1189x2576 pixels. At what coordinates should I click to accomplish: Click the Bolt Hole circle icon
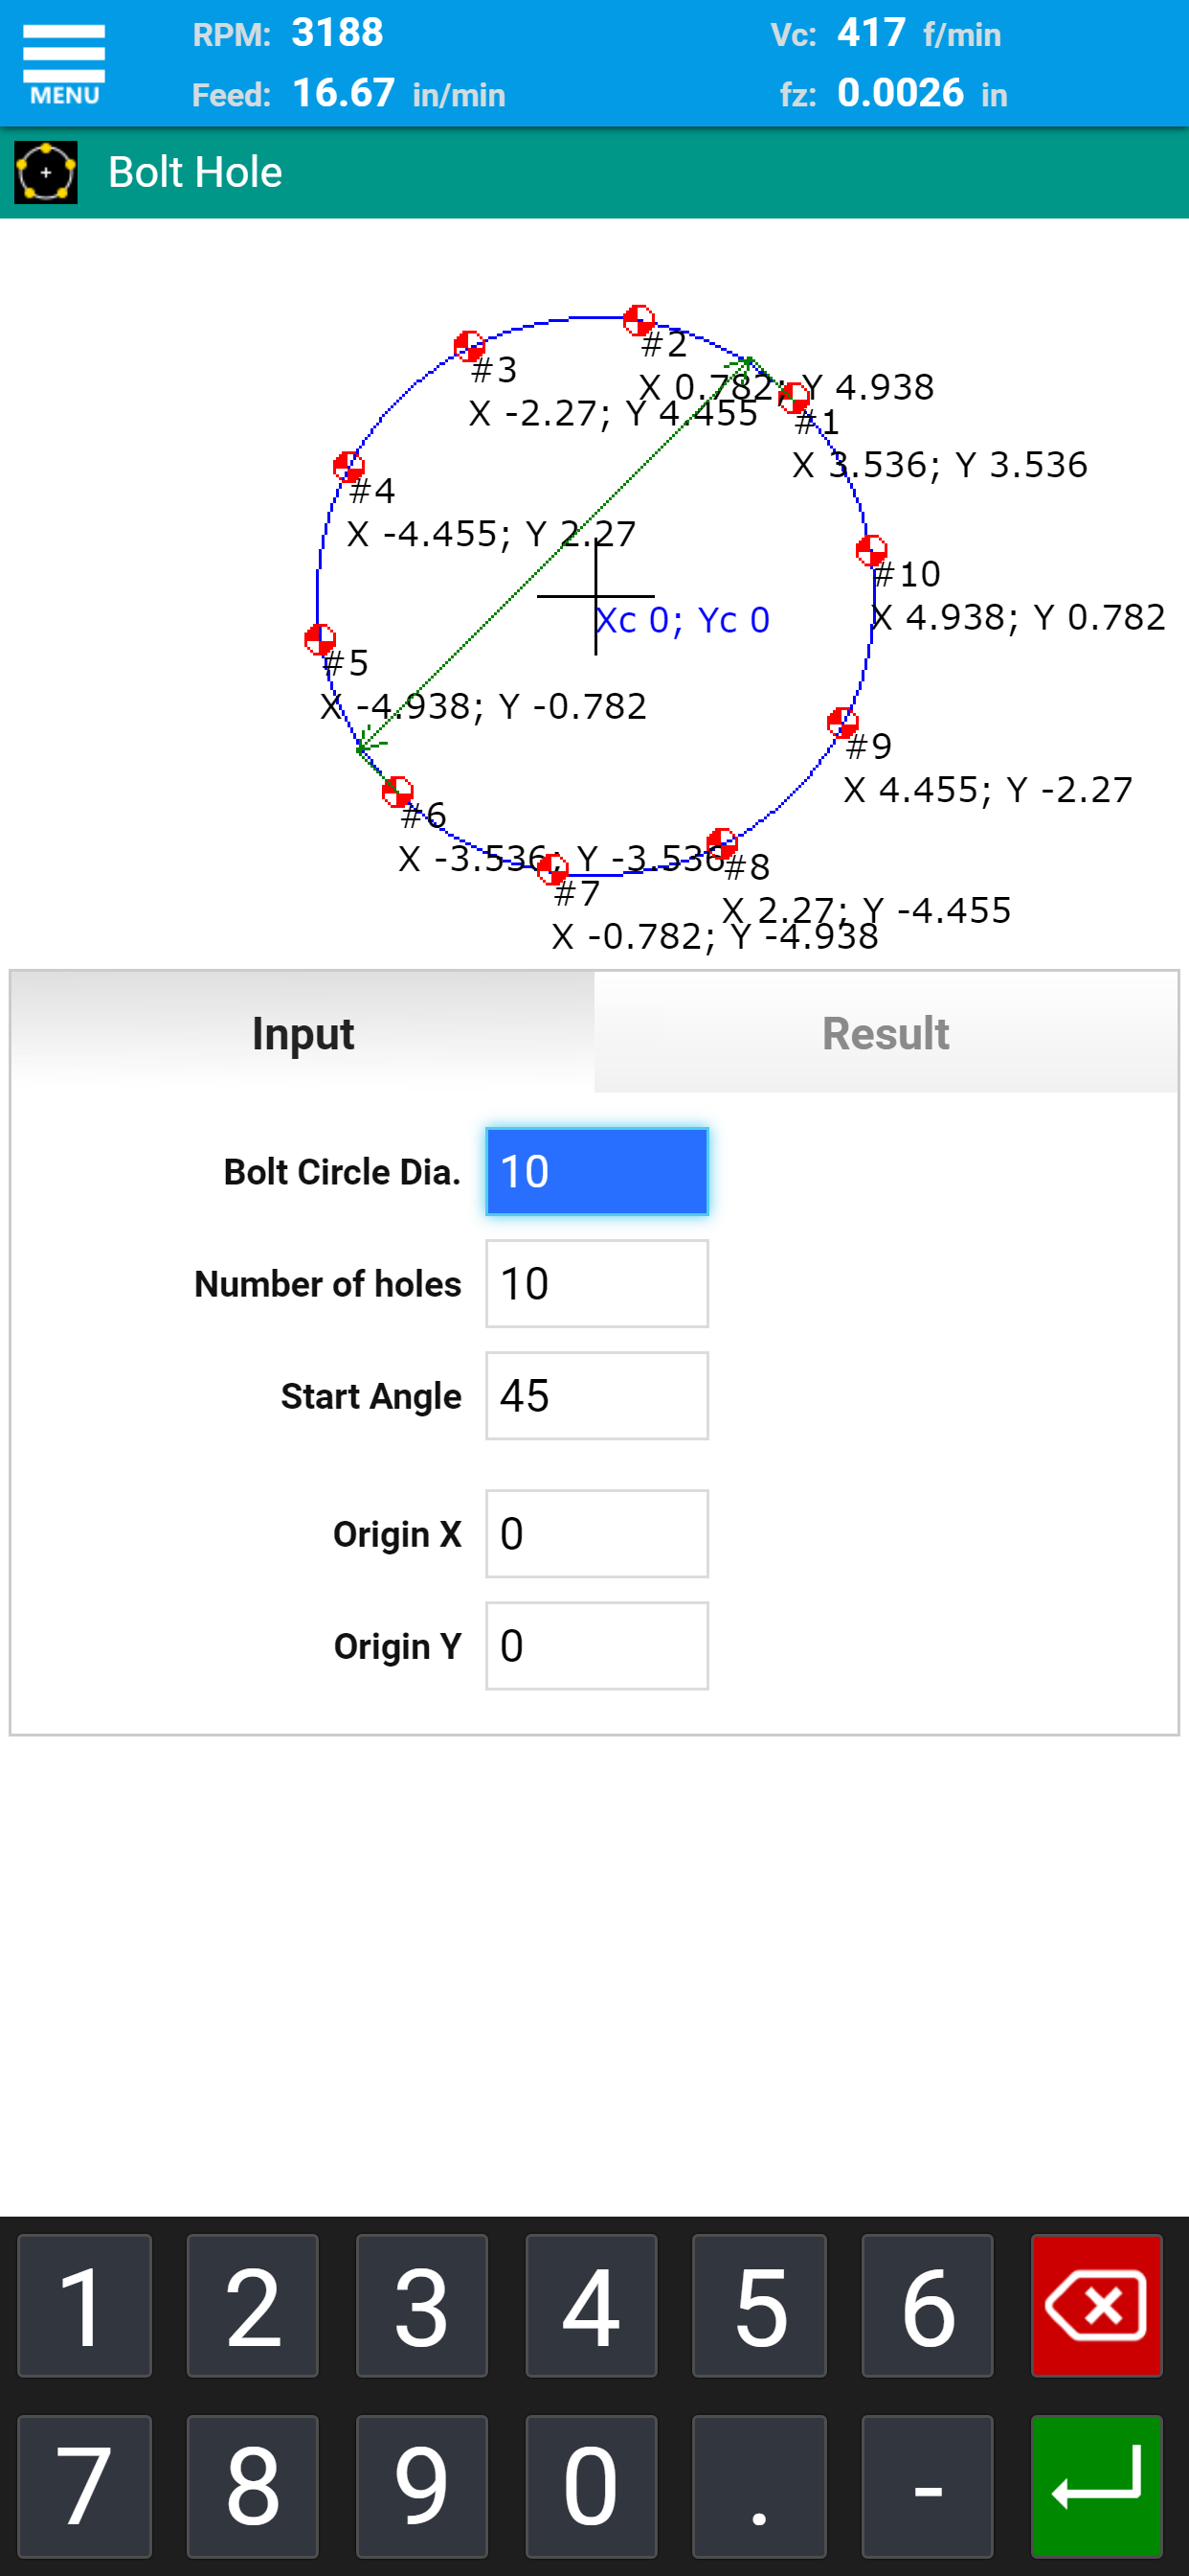point(46,173)
